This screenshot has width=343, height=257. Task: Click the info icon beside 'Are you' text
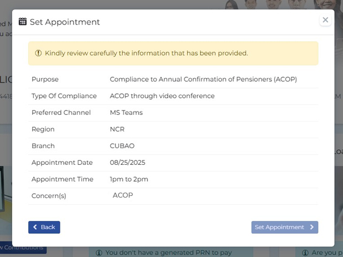(x=305, y=253)
